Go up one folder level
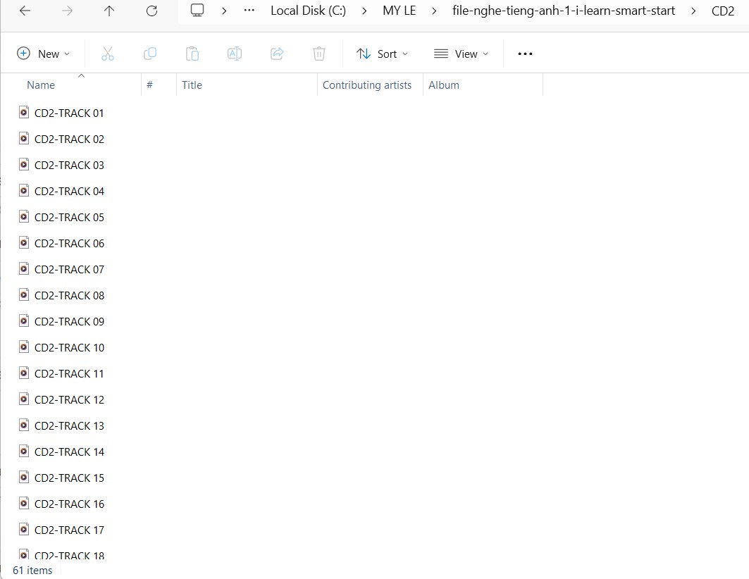Image resolution: width=749 pixels, height=579 pixels. (109, 11)
